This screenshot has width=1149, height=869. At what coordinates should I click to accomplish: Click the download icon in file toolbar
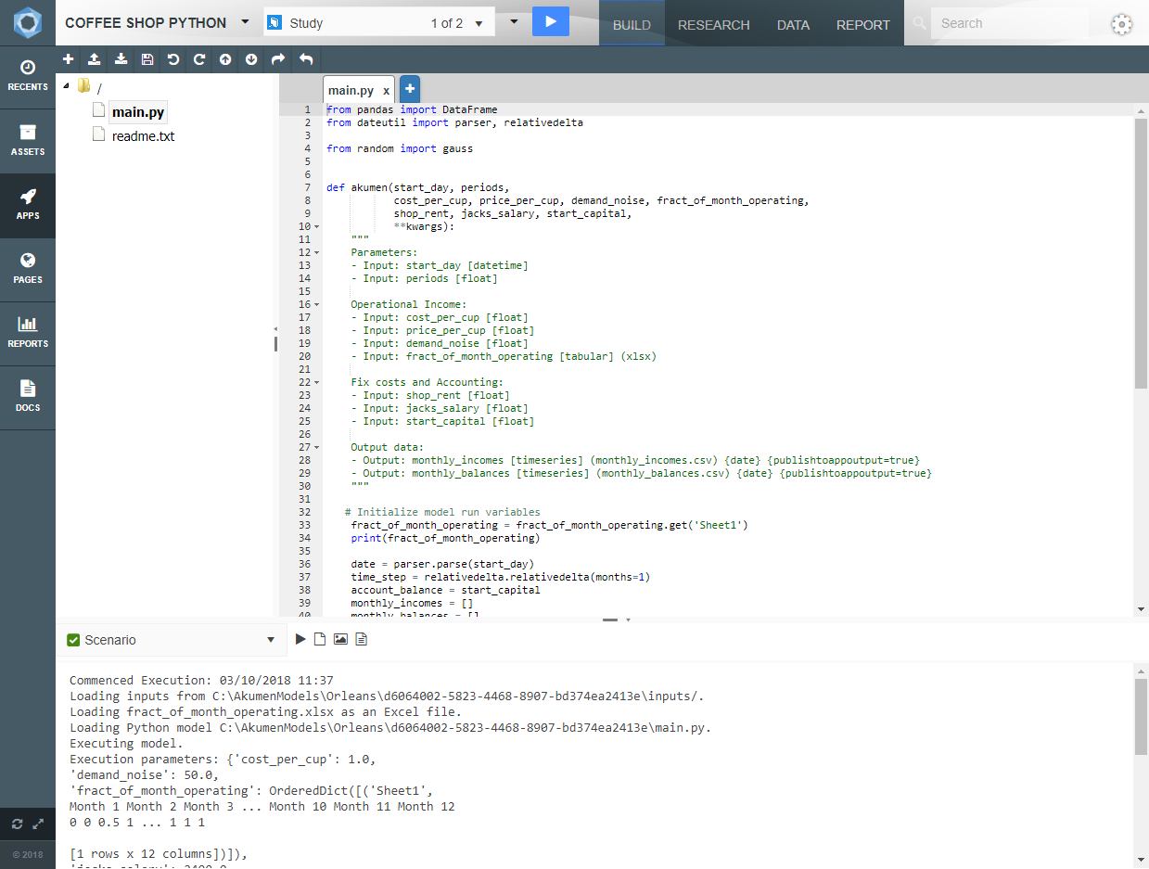coord(121,59)
